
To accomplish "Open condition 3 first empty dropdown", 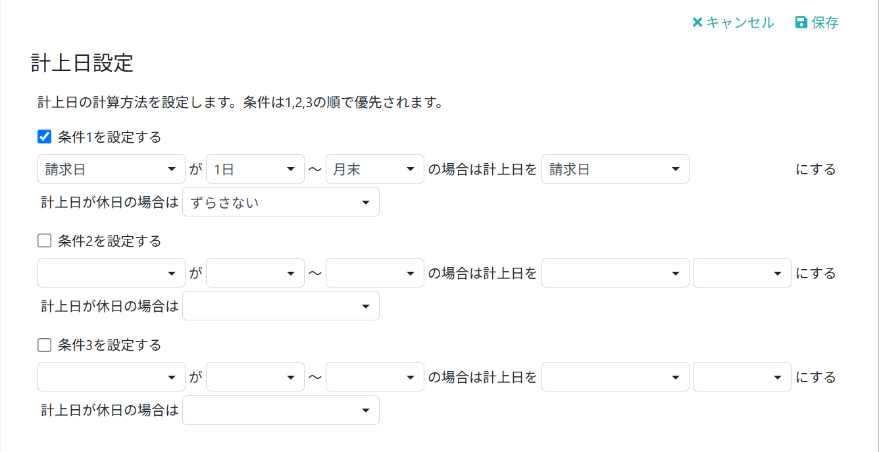I will (x=111, y=377).
